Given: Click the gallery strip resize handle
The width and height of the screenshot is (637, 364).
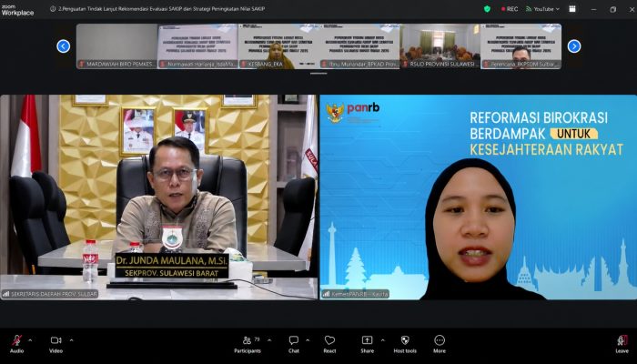Looking at the screenshot, I should pos(318,74).
